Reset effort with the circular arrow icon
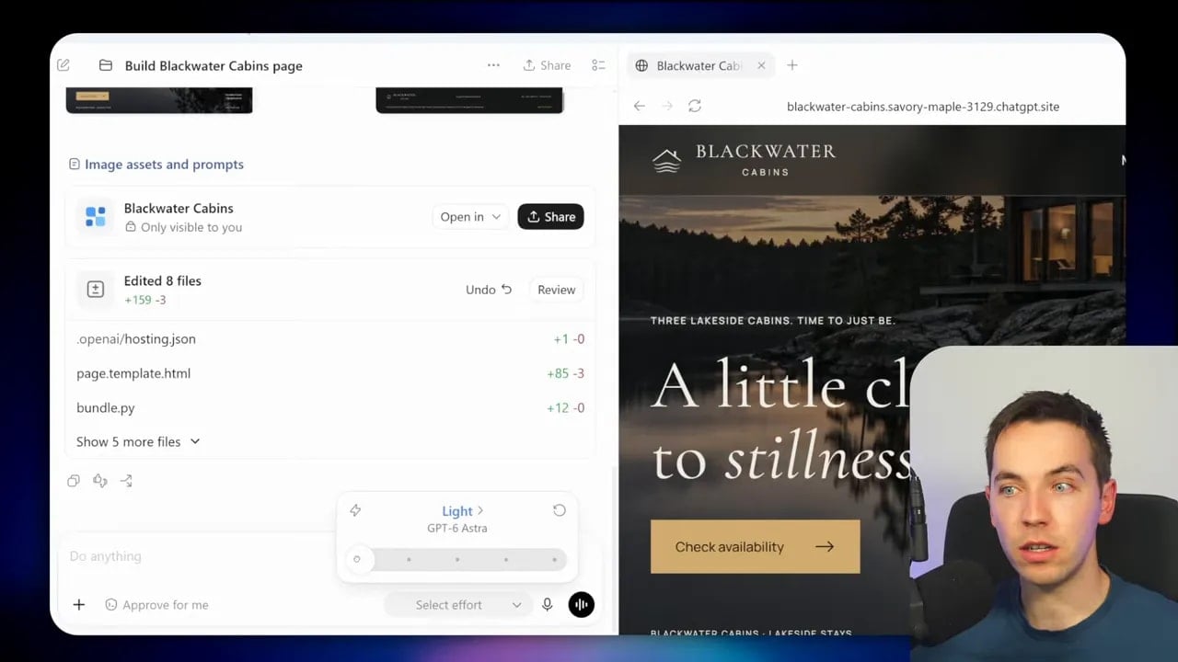 pos(559,510)
